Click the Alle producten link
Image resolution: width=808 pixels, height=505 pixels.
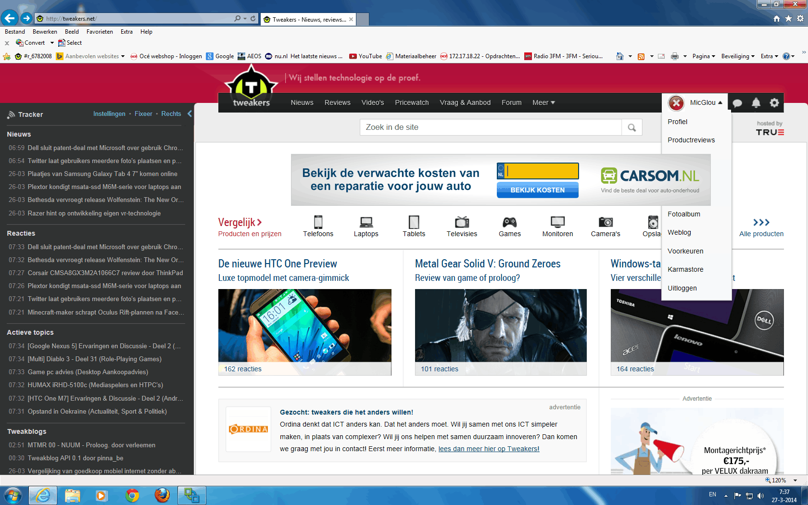click(x=761, y=234)
